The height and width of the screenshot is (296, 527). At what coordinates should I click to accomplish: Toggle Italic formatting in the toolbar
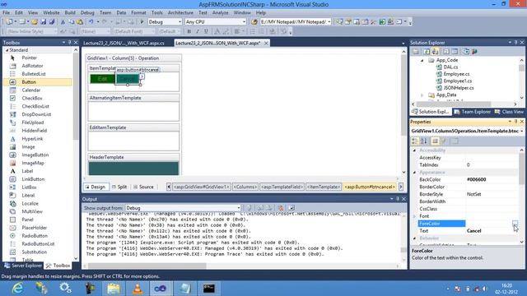[x=198, y=31]
